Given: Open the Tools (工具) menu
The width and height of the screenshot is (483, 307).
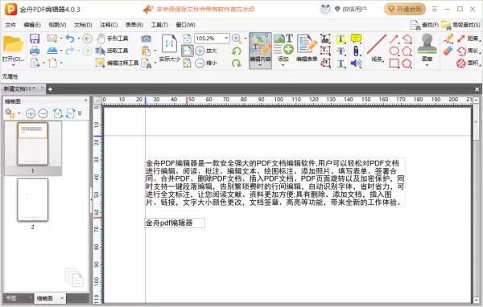Looking at the screenshot, I should point(159,25).
